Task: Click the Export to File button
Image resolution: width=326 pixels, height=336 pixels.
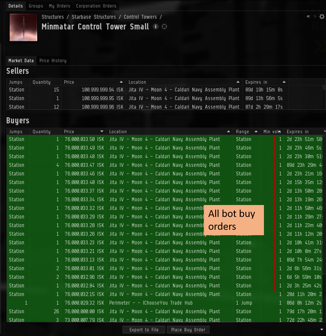Action: pyautogui.click(x=144, y=330)
